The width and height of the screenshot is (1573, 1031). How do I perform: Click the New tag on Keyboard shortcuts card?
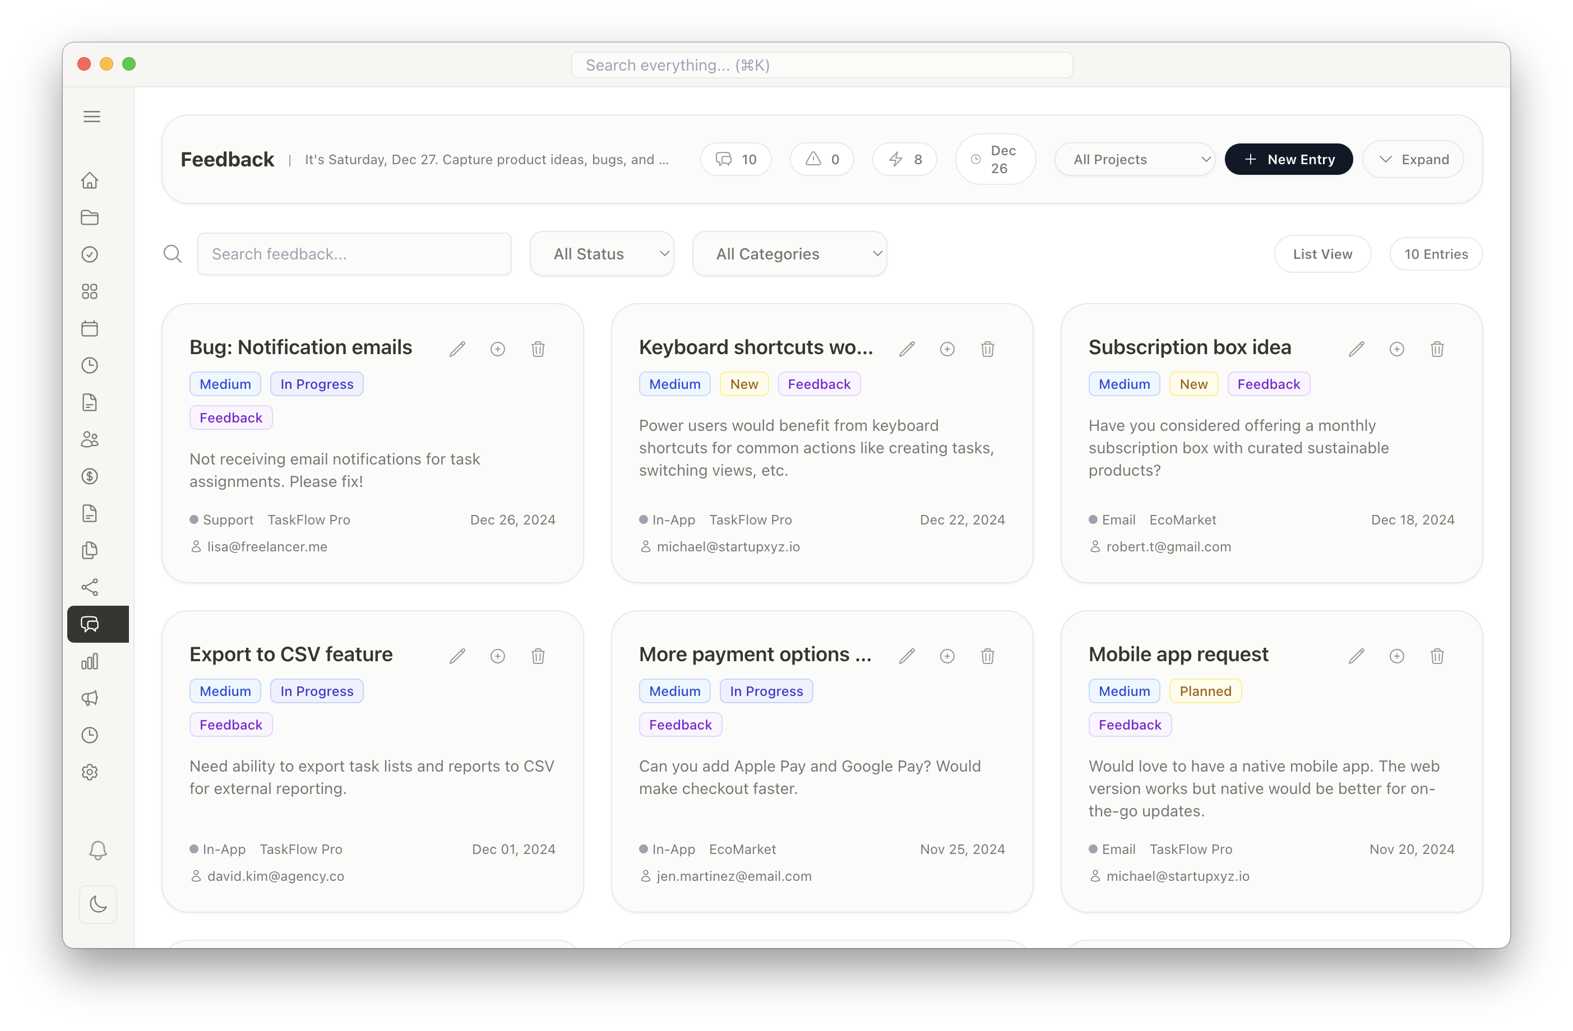pyautogui.click(x=743, y=384)
